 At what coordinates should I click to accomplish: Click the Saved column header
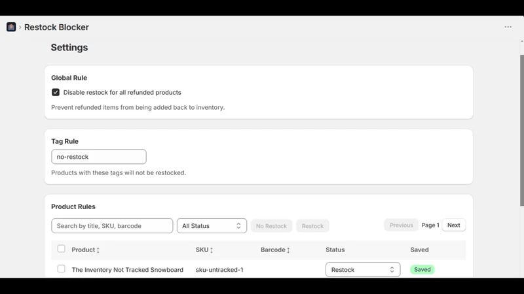[x=419, y=250]
